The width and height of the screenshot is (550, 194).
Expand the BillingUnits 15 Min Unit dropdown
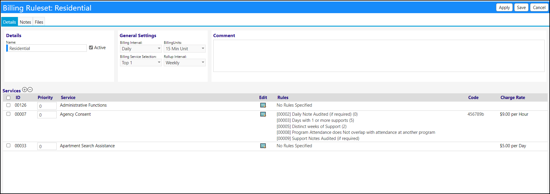pyautogui.click(x=185, y=49)
